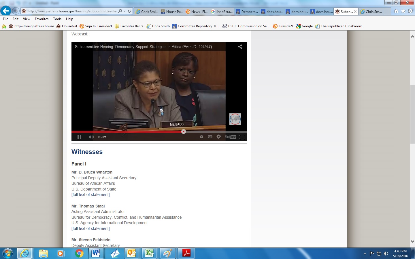Show hidden system tray icons
This screenshot has width=415, height=259.
[x=365, y=254]
